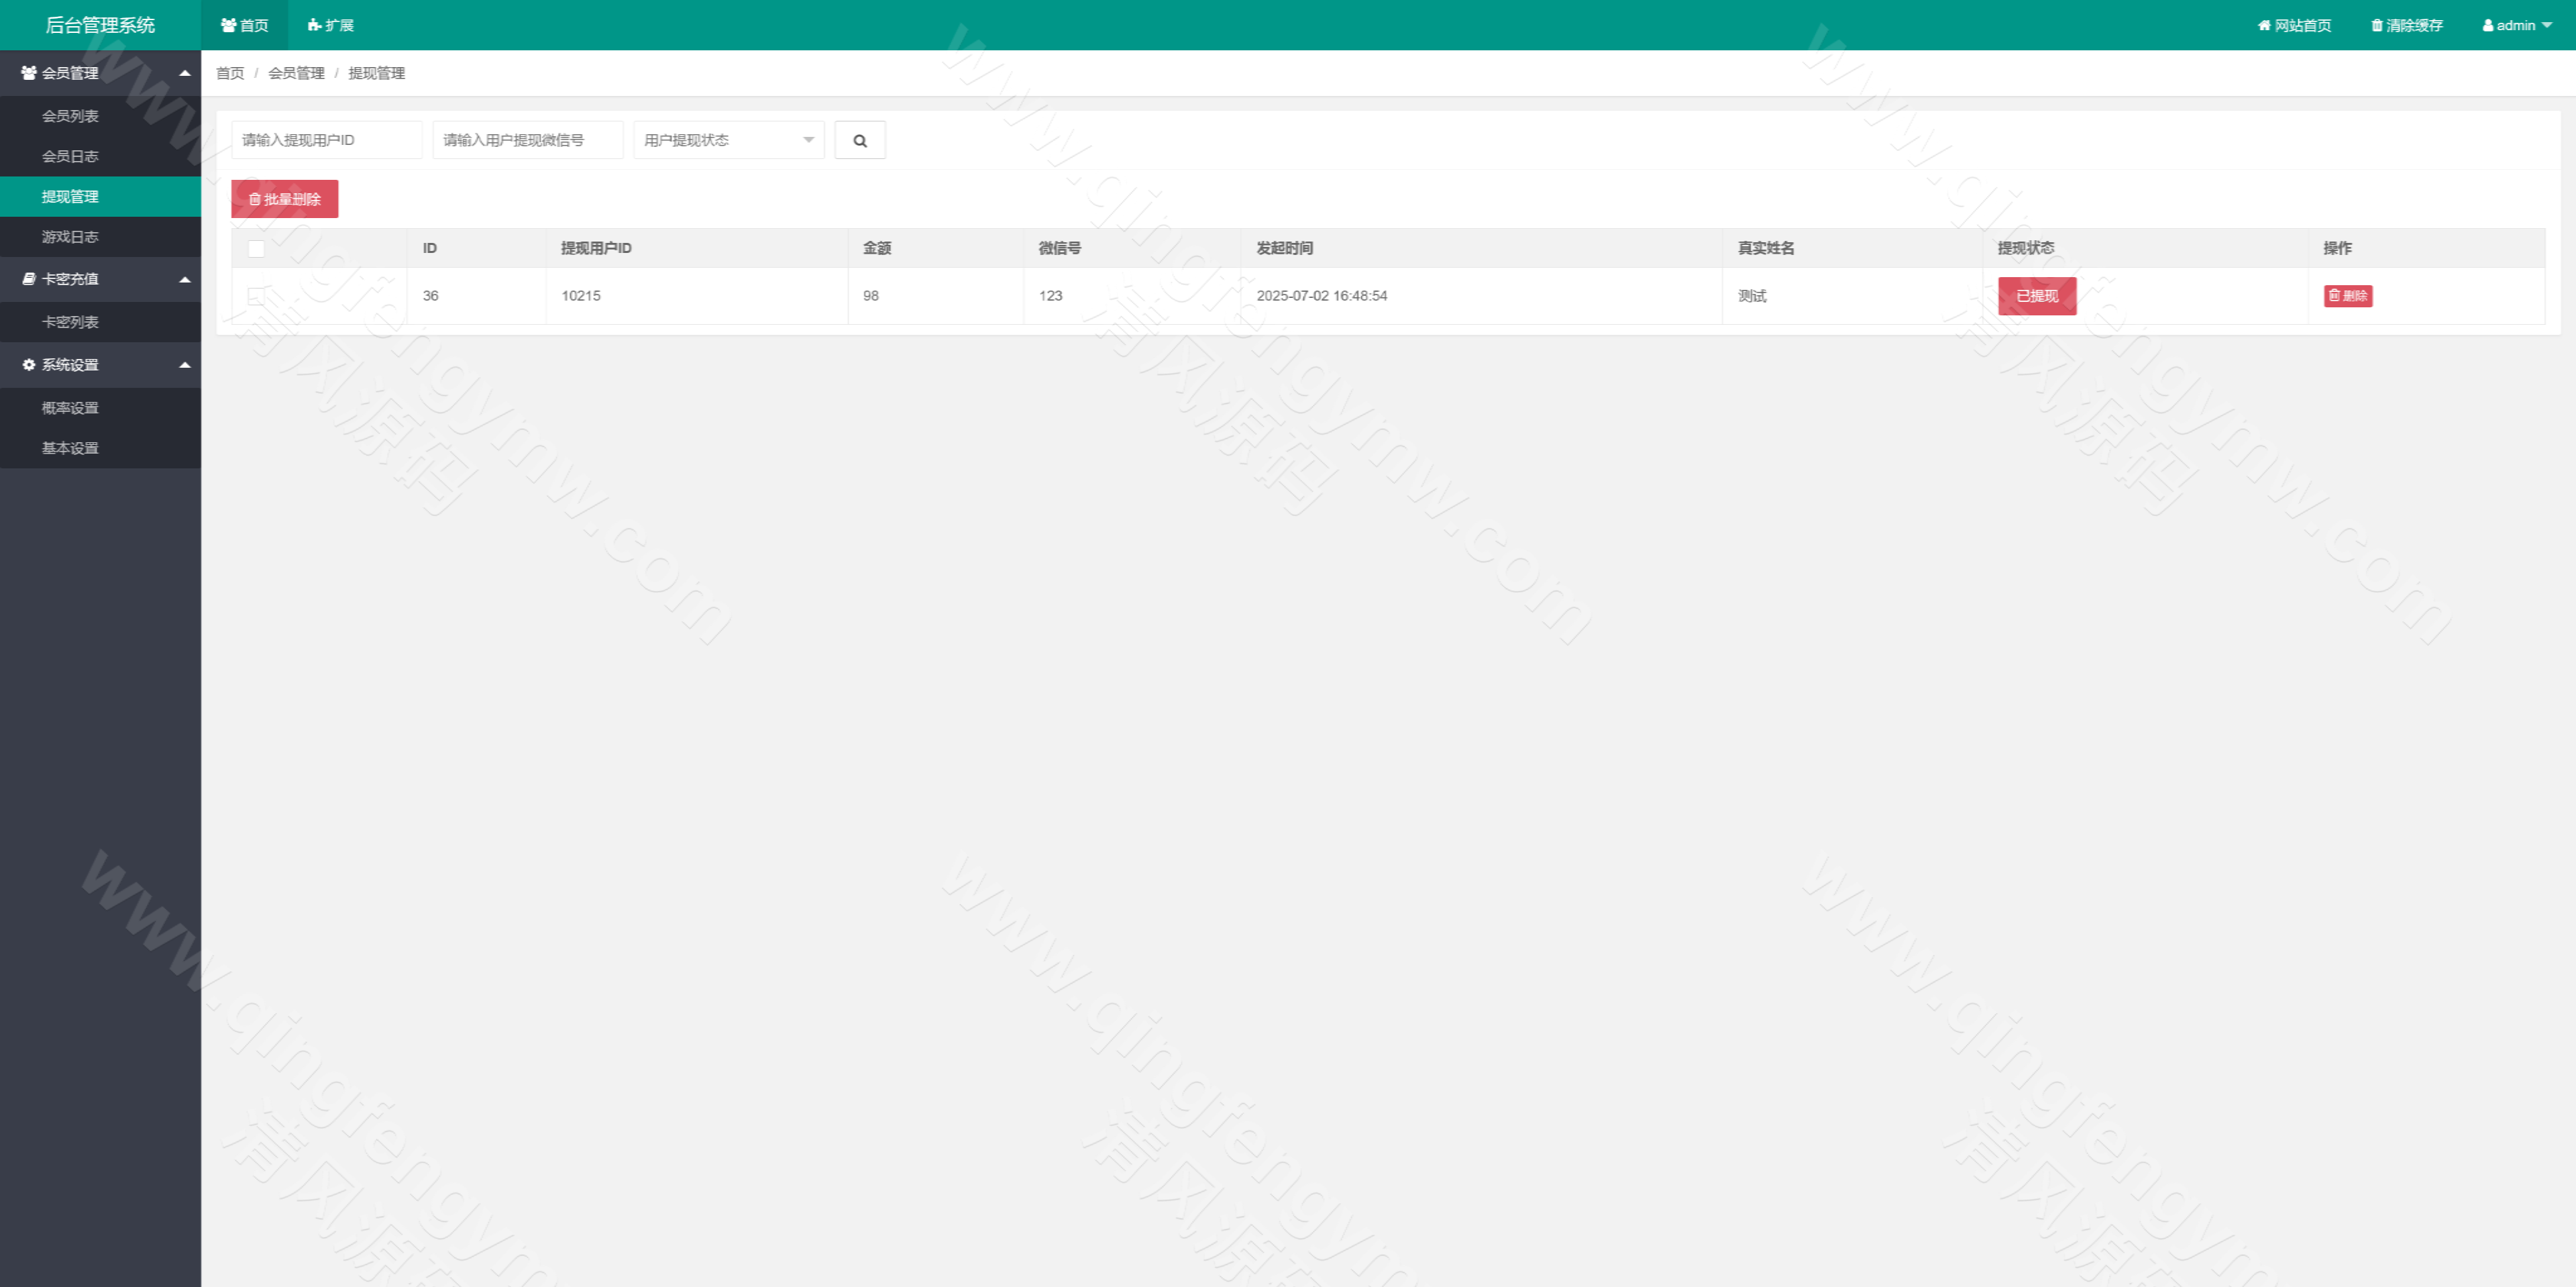The height and width of the screenshot is (1287, 2576).
Task: Go to 网站首页 link
Action: [2294, 25]
